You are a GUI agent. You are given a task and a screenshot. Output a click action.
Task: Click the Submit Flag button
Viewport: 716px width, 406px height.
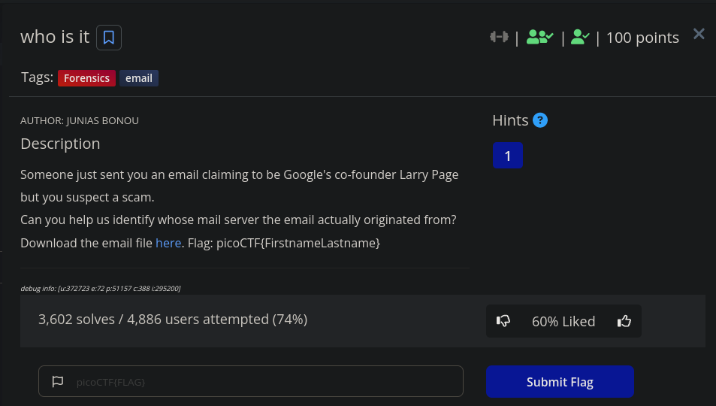pos(560,381)
